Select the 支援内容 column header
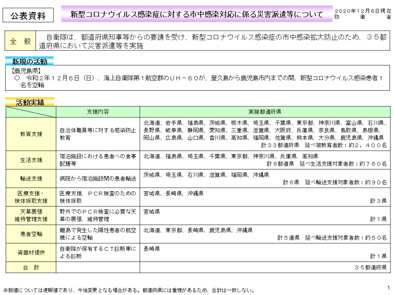 click(x=98, y=112)
